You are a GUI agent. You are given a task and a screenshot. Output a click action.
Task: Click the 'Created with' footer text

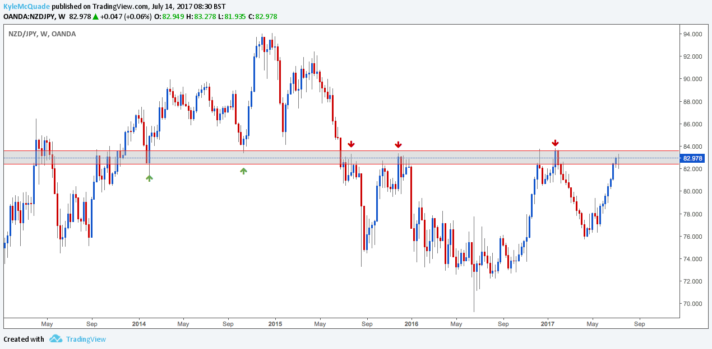tap(24, 339)
